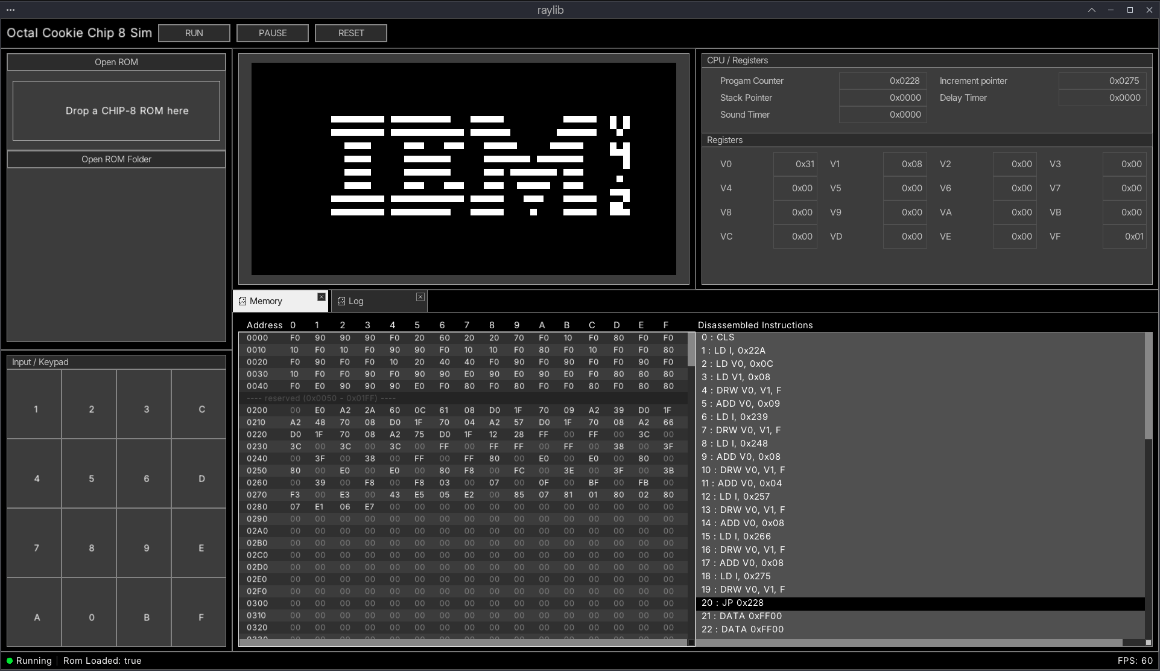Screen dimensions: 1160x671
Task: Select instruction '20 : JP 0x228'
Action: pyautogui.click(x=921, y=603)
